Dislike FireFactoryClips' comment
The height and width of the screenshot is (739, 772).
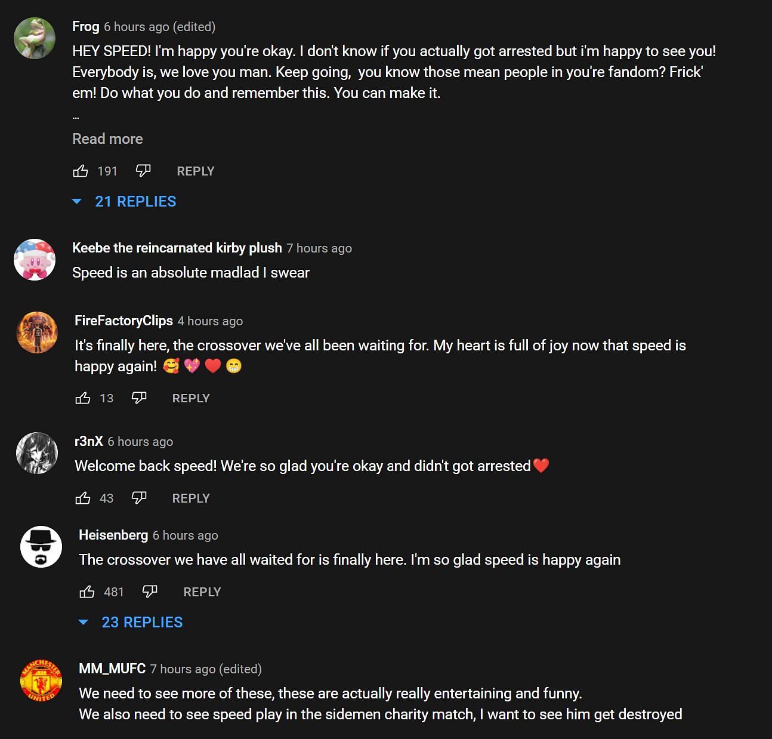pos(139,398)
